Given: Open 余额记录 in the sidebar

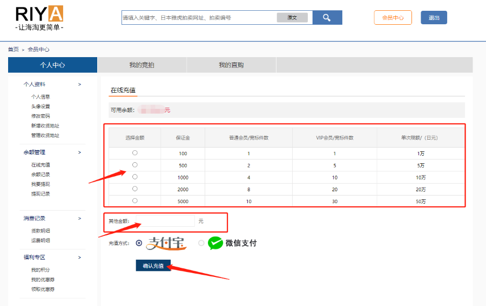Looking at the screenshot, I should 40,175.
